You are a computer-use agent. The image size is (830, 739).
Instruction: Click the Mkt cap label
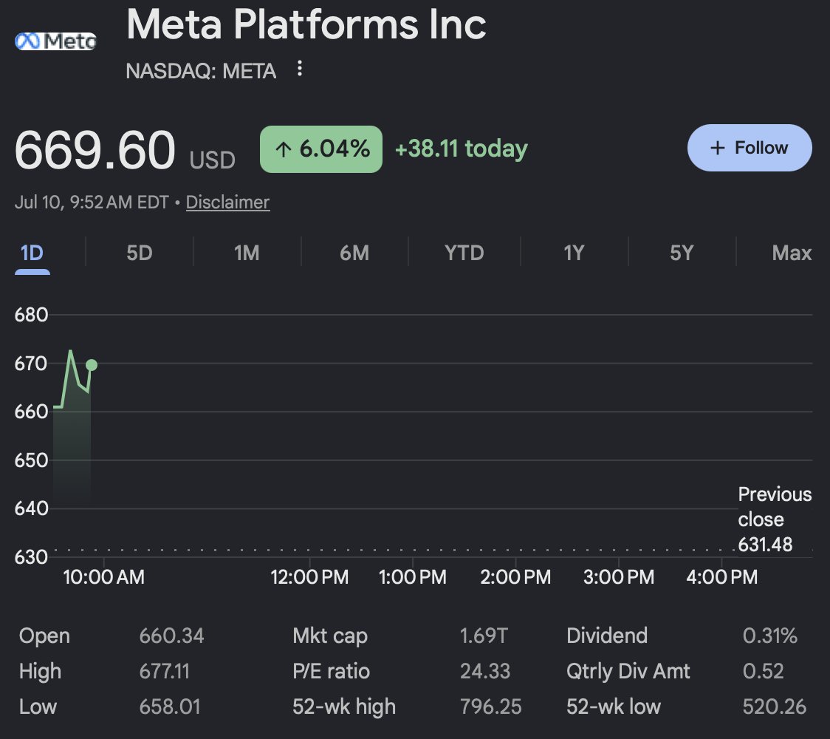330,636
